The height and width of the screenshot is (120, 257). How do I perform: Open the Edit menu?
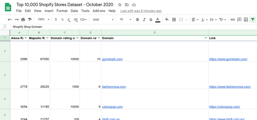pyautogui.click(x=28, y=11)
